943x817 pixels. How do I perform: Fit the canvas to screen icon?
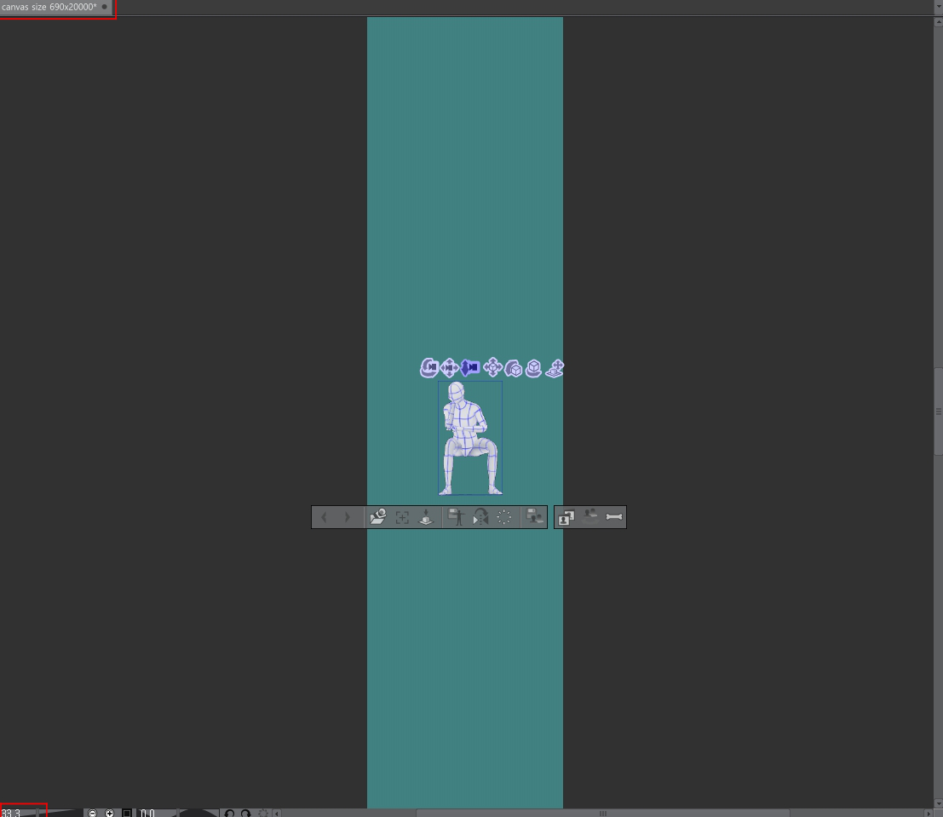click(x=127, y=813)
